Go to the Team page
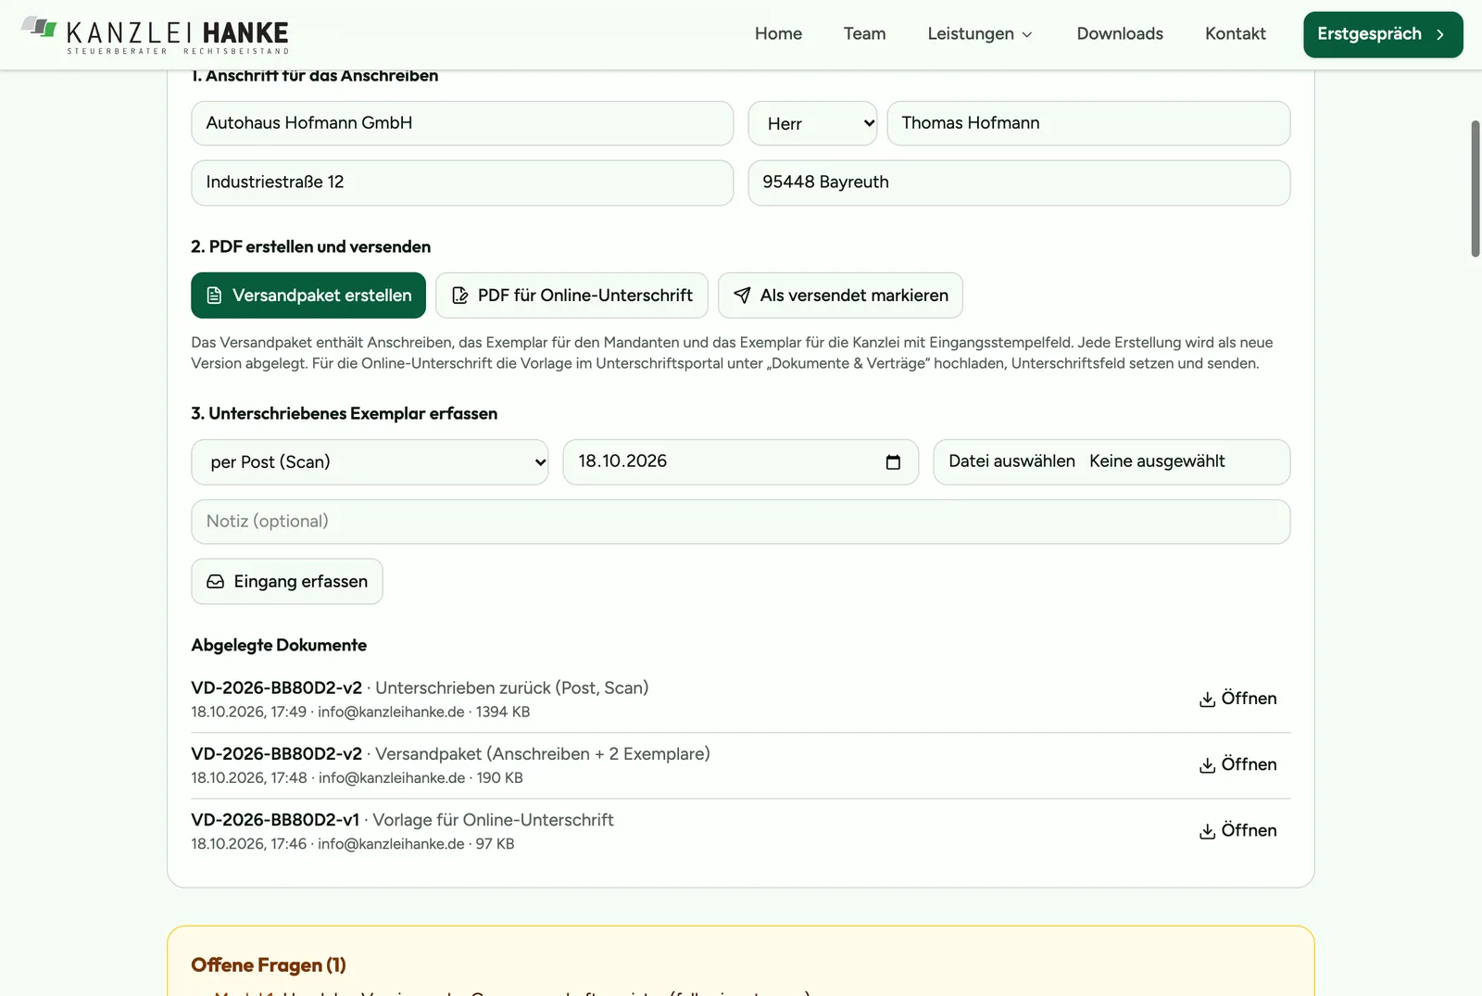Viewport: 1482px width, 996px height. (x=864, y=33)
